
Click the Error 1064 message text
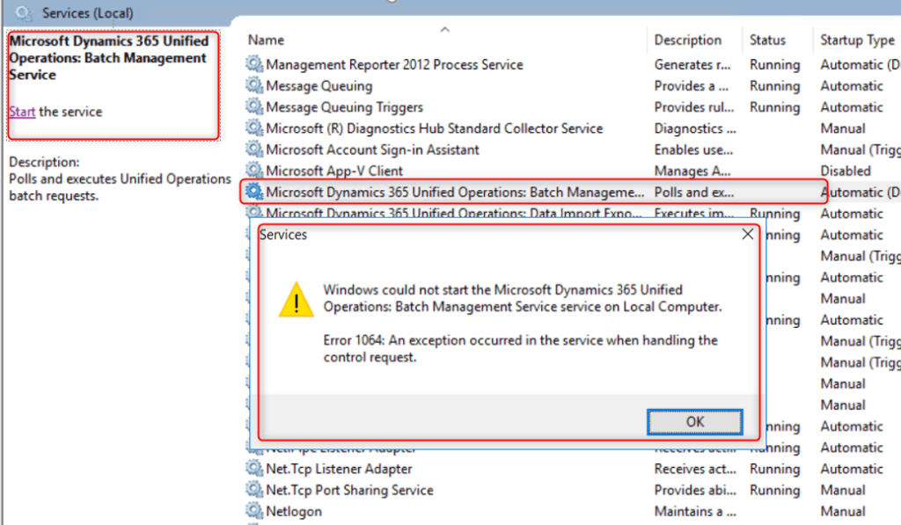[520, 348]
